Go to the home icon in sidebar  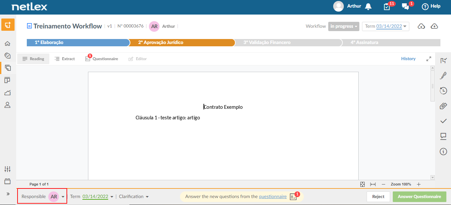(7, 43)
